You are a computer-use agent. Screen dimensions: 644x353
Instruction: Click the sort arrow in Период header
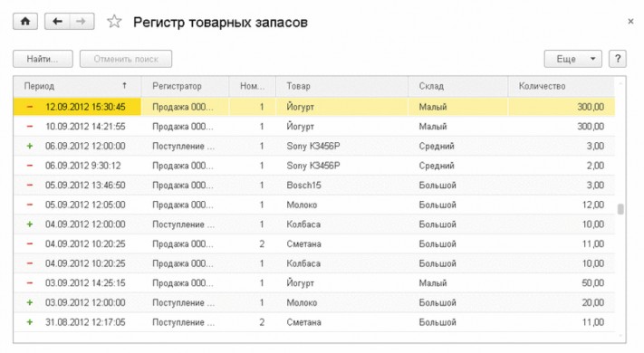tap(124, 85)
